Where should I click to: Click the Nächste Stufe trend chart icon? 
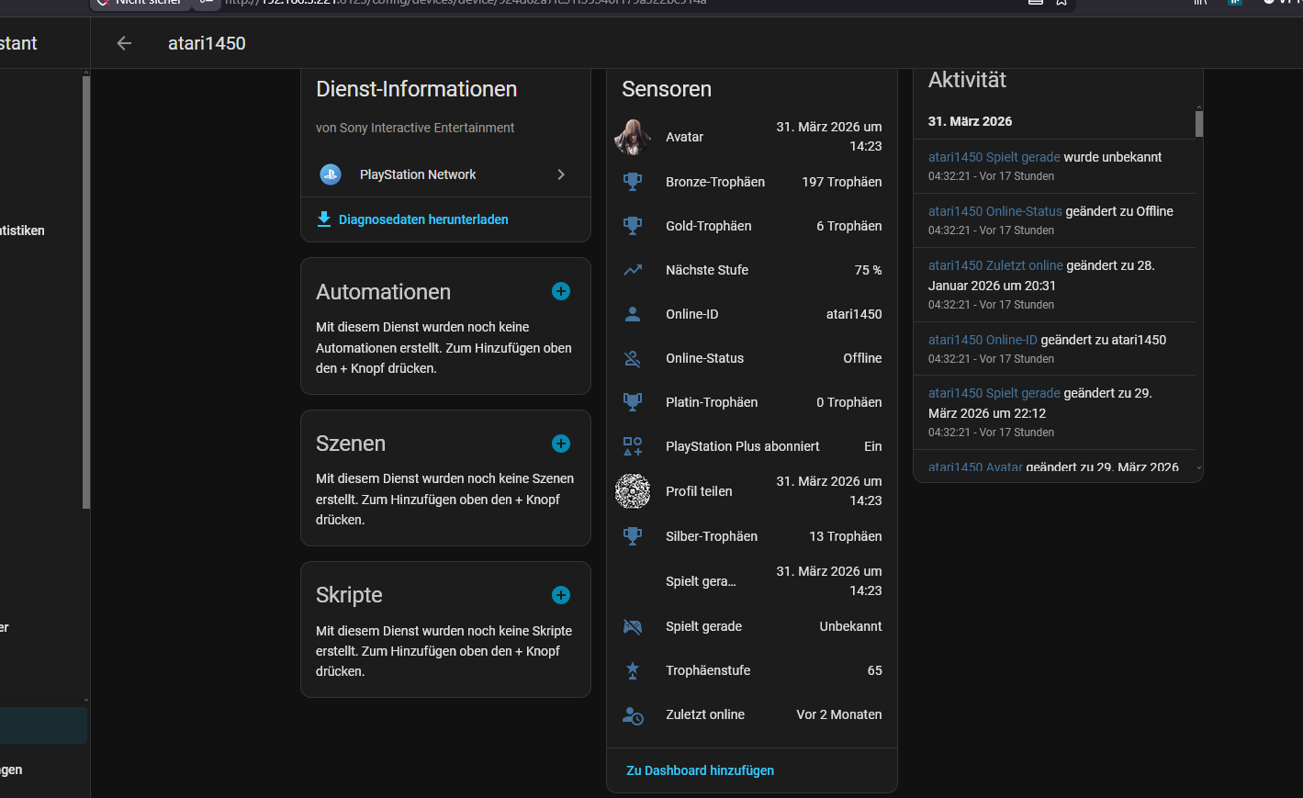pos(633,270)
